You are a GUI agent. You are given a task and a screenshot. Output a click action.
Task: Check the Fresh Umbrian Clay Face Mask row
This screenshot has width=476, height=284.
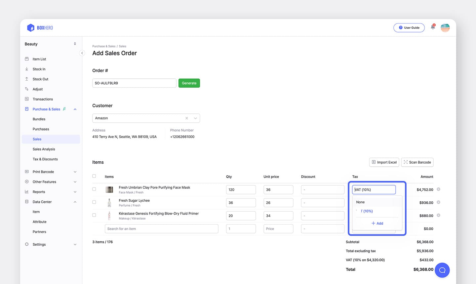click(94, 189)
